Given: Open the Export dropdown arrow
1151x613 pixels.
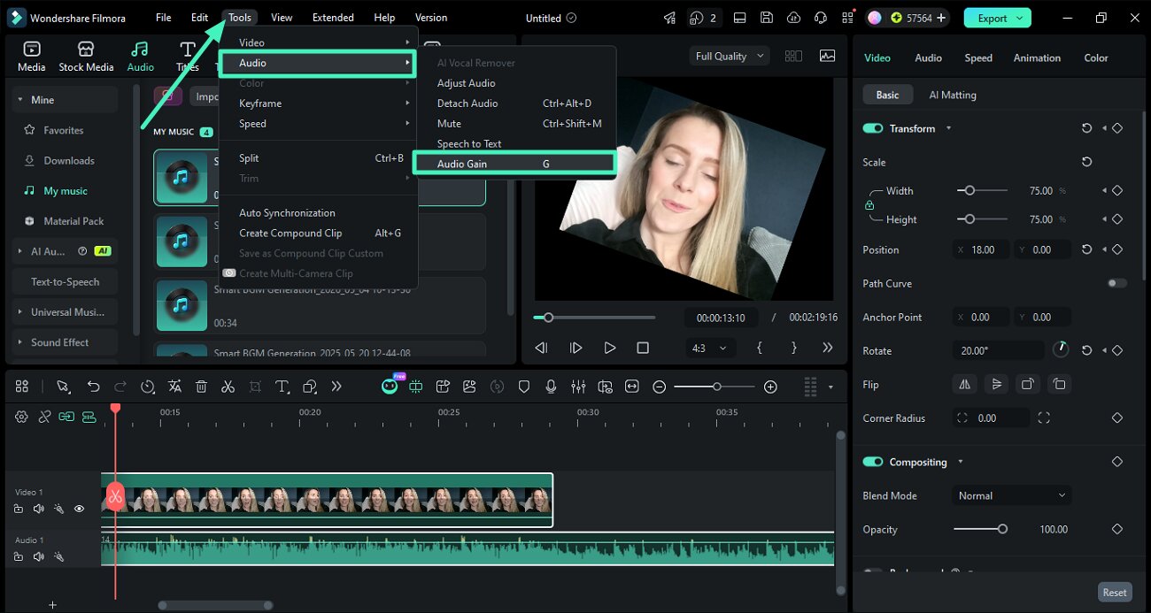Looking at the screenshot, I should coord(1020,18).
